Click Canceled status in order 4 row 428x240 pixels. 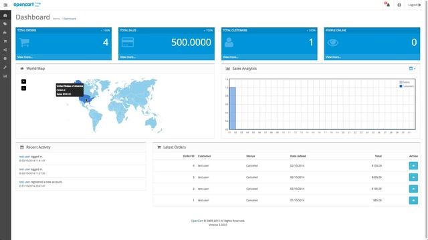tap(251, 165)
